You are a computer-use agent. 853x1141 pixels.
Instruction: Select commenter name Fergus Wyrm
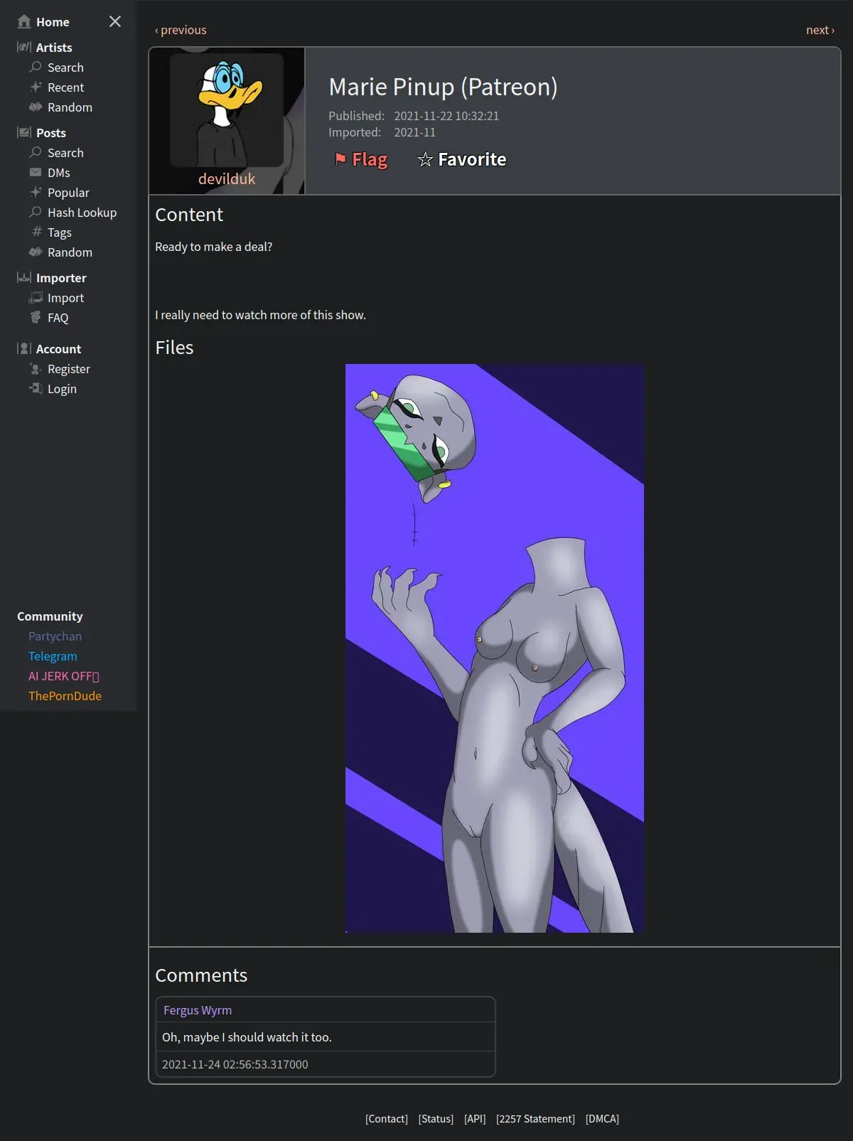click(198, 1010)
